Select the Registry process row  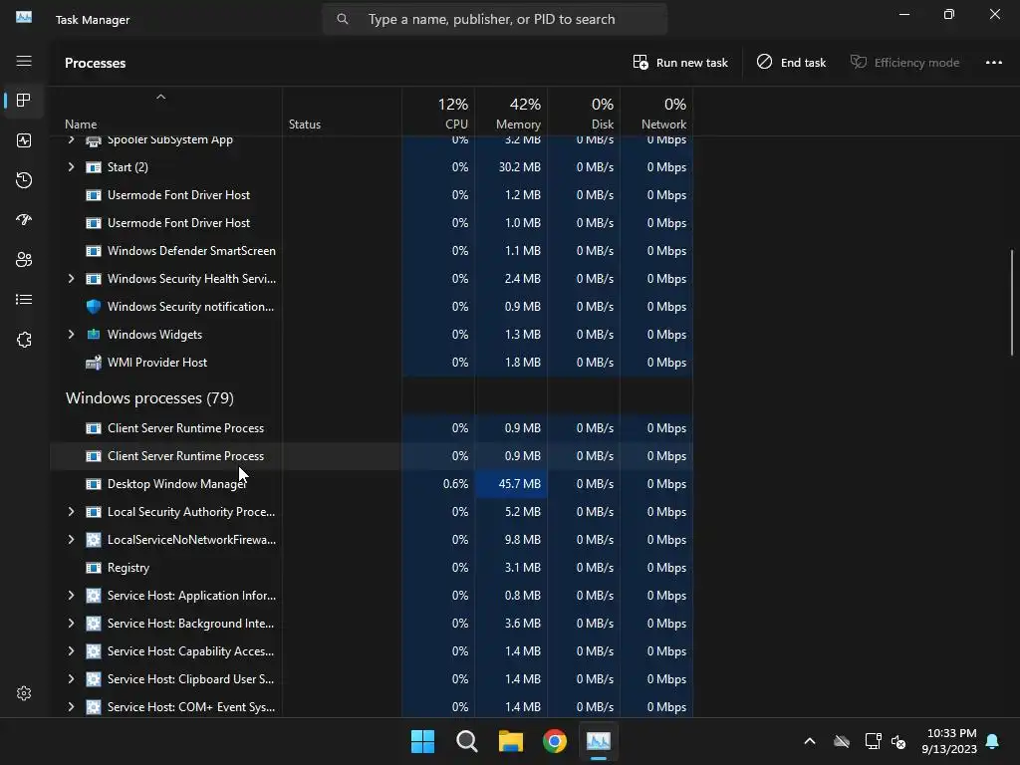click(x=371, y=568)
